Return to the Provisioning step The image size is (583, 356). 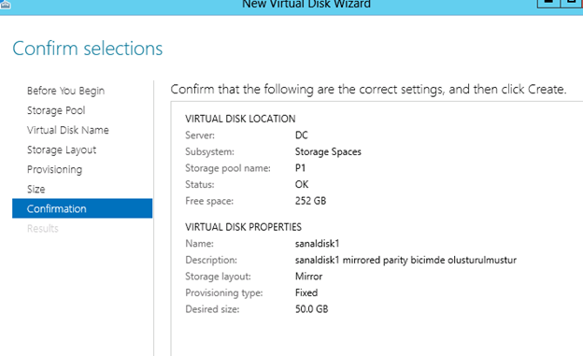point(54,170)
